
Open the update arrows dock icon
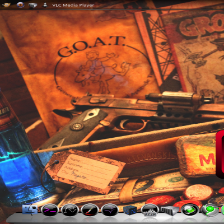70,210
